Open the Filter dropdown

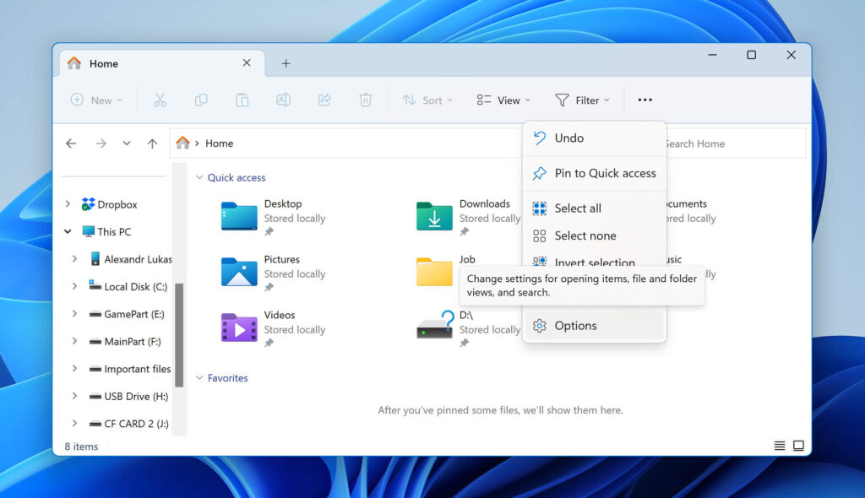click(582, 100)
